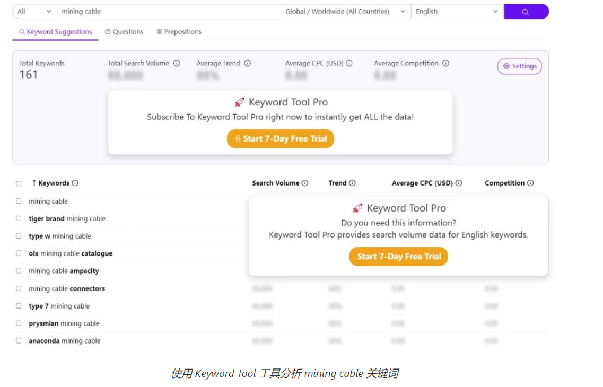Click the Settings gear icon

506,66
